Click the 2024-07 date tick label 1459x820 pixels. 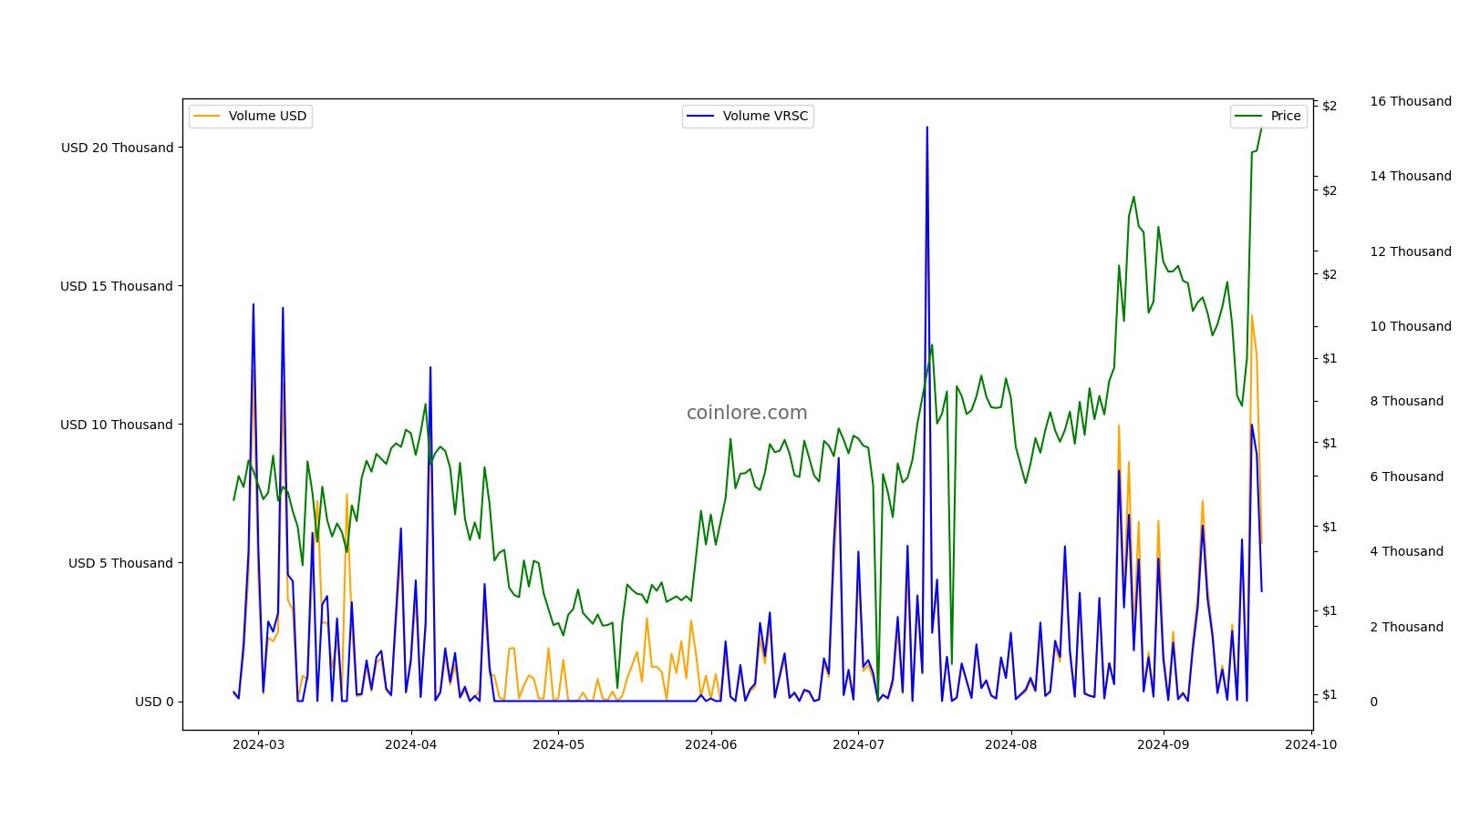tap(858, 744)
